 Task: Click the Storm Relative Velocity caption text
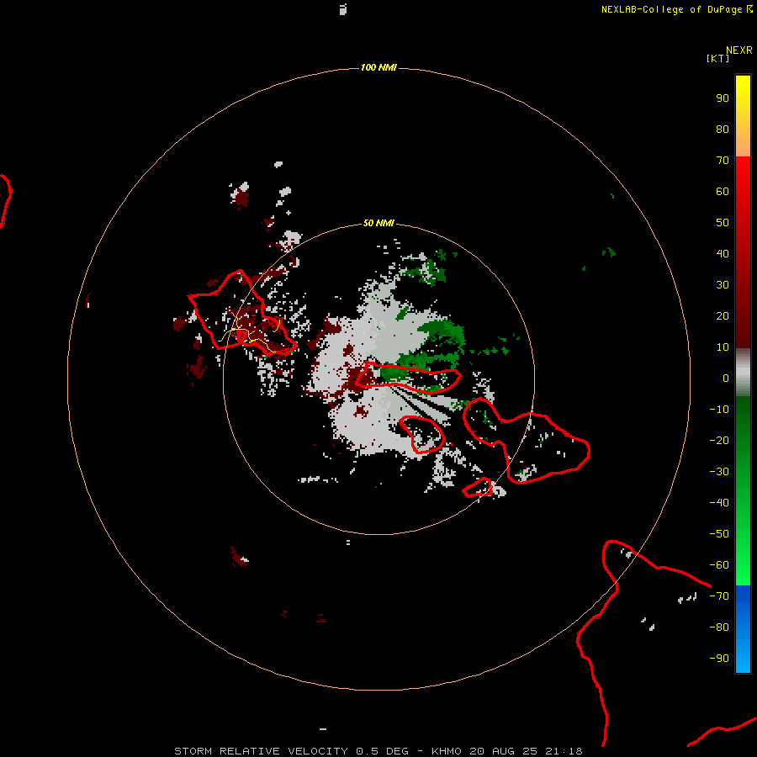(x=378, y=751)
